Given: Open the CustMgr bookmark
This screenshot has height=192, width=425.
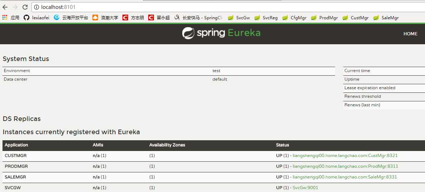Looking at the screenshot, I should pos(355,18).
